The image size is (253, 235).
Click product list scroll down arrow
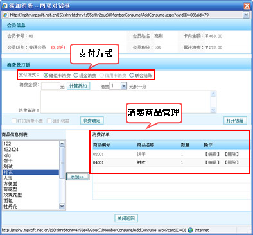[x=62, y=206]
